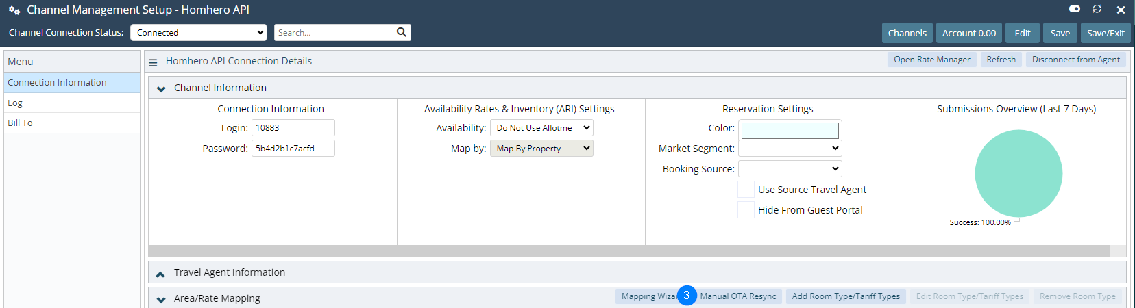Click into the Login input field
Image resolution: width=1135 pixels, height=308 pixels.
tap(293, 128)
